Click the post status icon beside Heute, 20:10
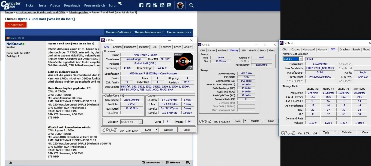Viewport: 371px width, 166px height. pyautogui.click(x=7, y=38)
